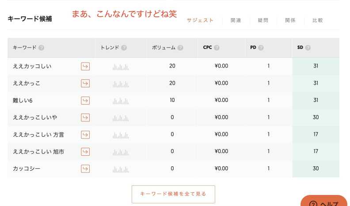Open ええかっこしい 方言 with arrow icon

pyautogui.click(x=85, y=135)
